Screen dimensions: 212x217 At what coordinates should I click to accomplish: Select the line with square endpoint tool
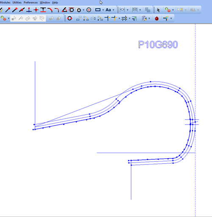(8, 10)
